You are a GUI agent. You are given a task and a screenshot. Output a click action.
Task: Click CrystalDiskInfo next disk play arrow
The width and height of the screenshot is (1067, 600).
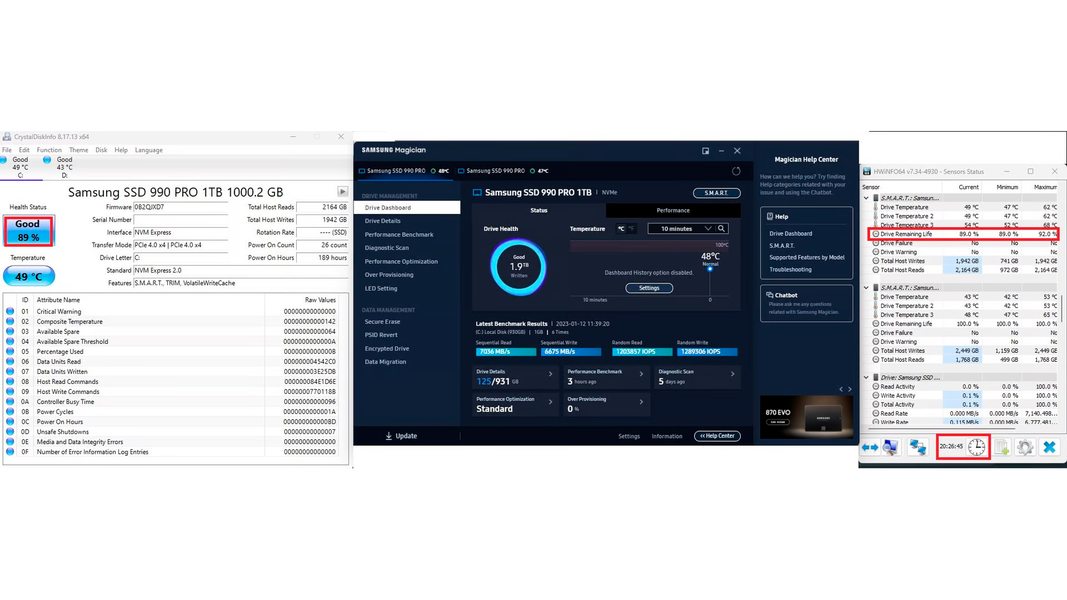[x=342, y=192]
